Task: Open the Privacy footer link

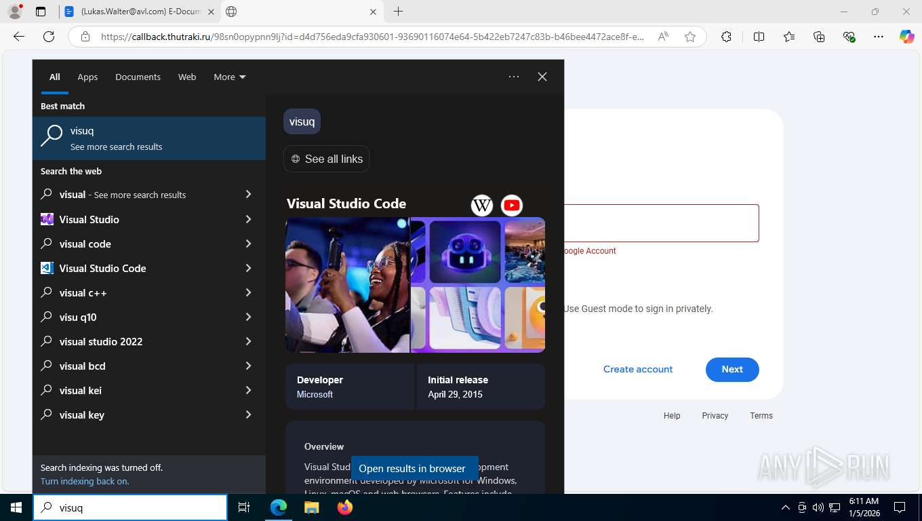Action: tap(715, 416)
